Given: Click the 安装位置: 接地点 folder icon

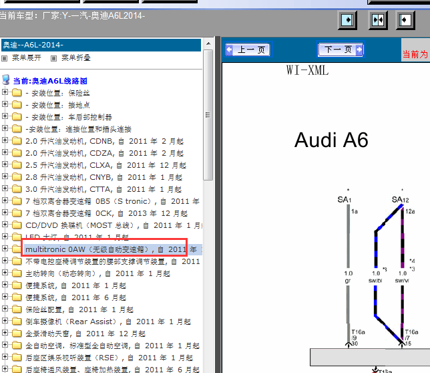Looking at the screenshot, I should click(x=17, y=105).
